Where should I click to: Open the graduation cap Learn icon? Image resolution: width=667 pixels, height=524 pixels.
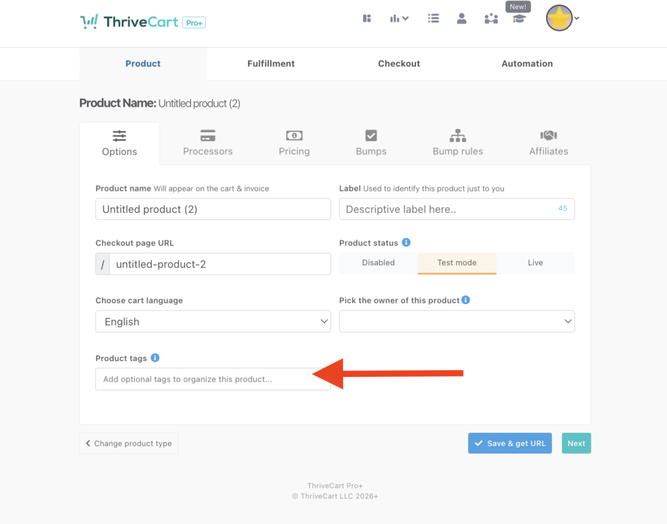[x=518, y=19]
